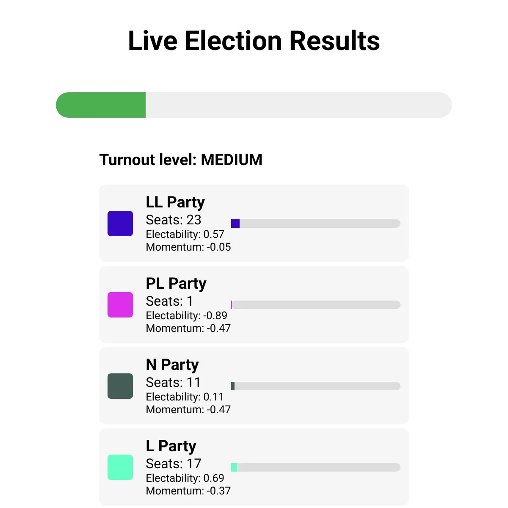
Task: Click N Party Momentum: -0.47 text
Action: (x=188, y=410)
